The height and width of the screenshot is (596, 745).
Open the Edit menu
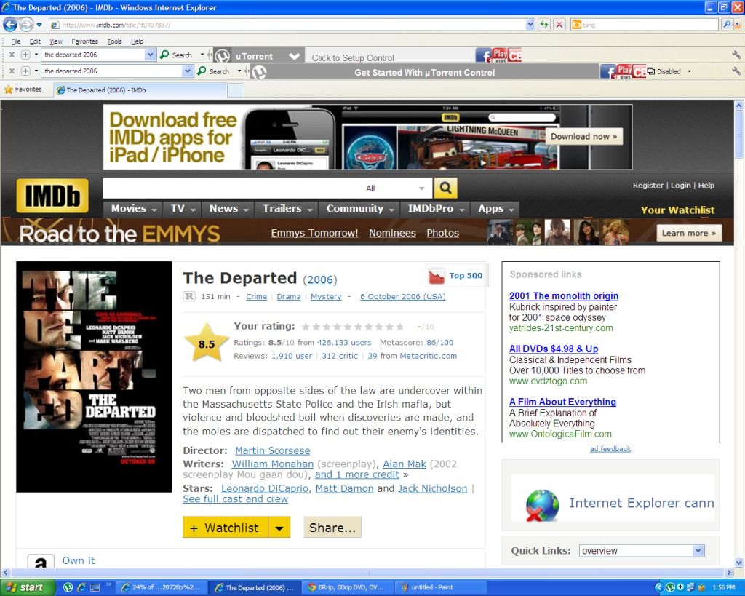pyautogui.click(x=35, y=41)
